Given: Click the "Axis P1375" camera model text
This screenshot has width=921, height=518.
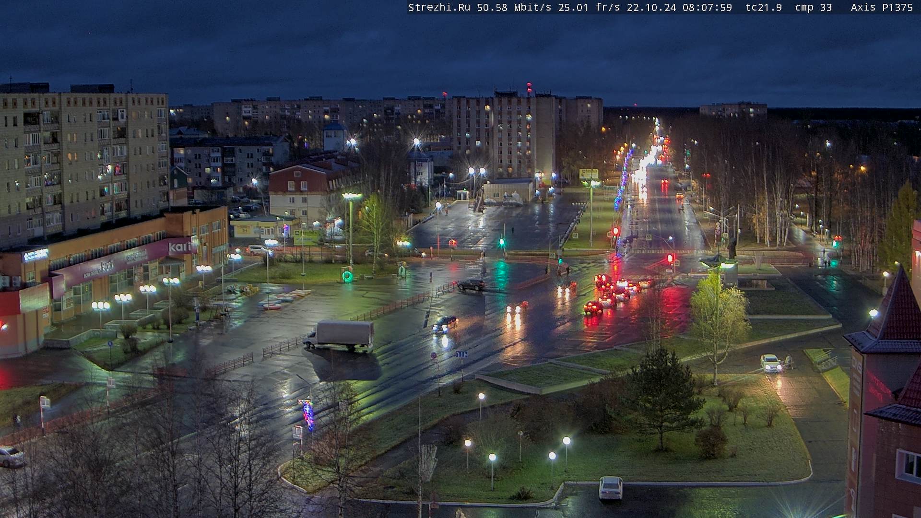Looking at the screenshot, I should [x=882, y=7].
